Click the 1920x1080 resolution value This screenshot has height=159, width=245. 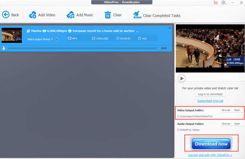click(102, 38)
